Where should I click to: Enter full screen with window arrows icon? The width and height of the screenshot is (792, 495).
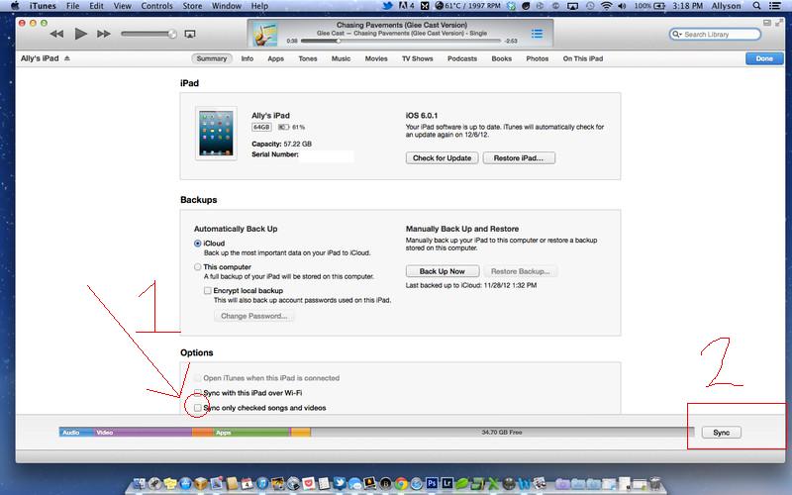pyautogui.click(x=779, y=23)
